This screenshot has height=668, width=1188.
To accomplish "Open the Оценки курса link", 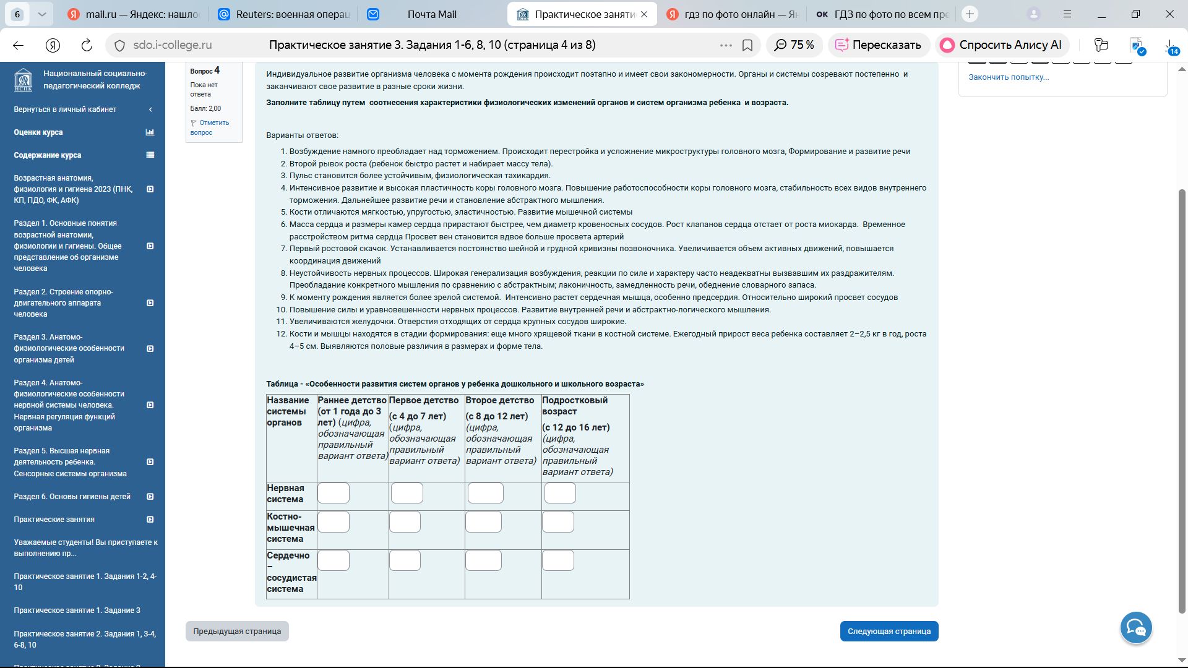I will [38, 132].
